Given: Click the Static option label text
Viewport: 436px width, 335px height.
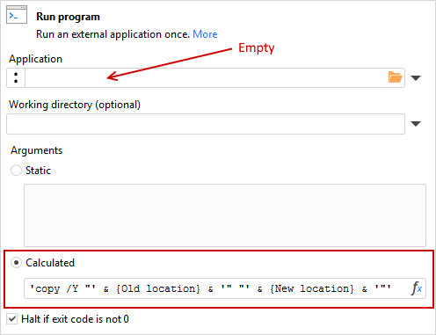Looking at the screenshot, I should pyautogui.click(x=38, y=171).
